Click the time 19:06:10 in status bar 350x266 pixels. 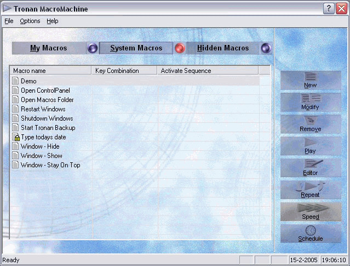point(334,260)
